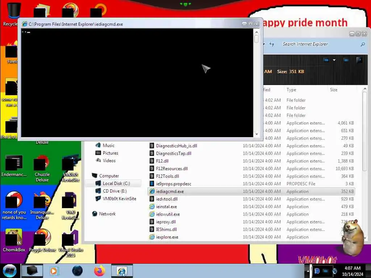Open the Endermanc... desktop shortcut

[14, 166]
